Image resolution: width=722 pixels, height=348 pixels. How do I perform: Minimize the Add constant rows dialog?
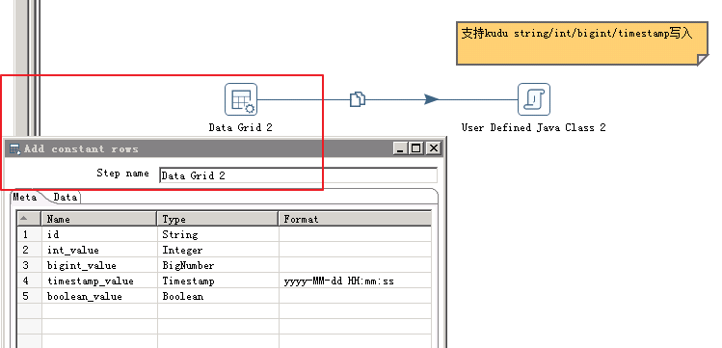(x=401, y=148)
